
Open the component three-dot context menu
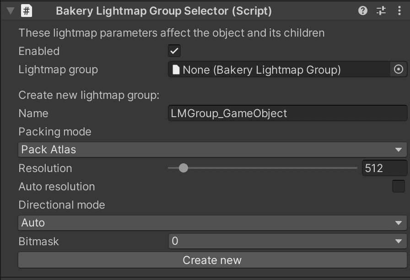click(399, 10)
